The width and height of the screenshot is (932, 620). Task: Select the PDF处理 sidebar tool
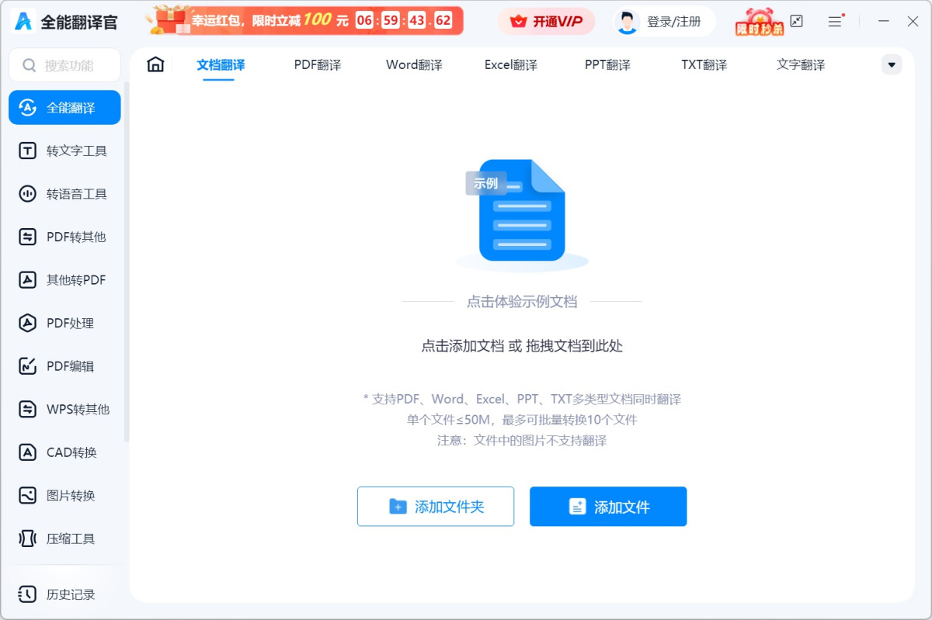pos(64,323)
